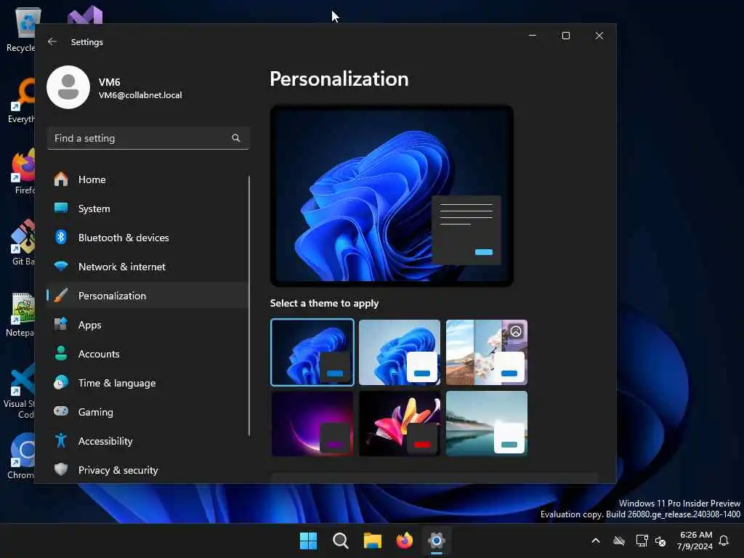744x558 pixels.
Task: Apply the Captured Motion flower theme
Action: [400, 424]
